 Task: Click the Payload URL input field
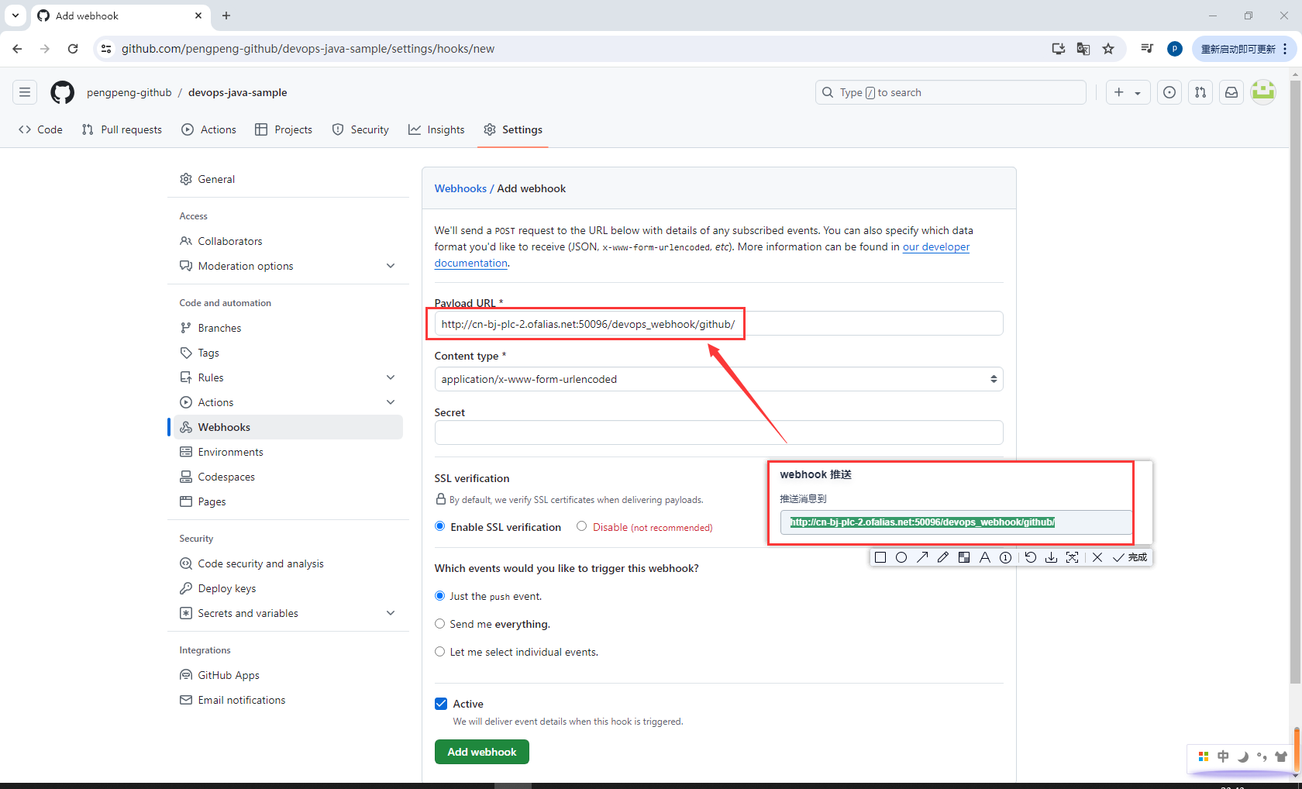[718, 323]
